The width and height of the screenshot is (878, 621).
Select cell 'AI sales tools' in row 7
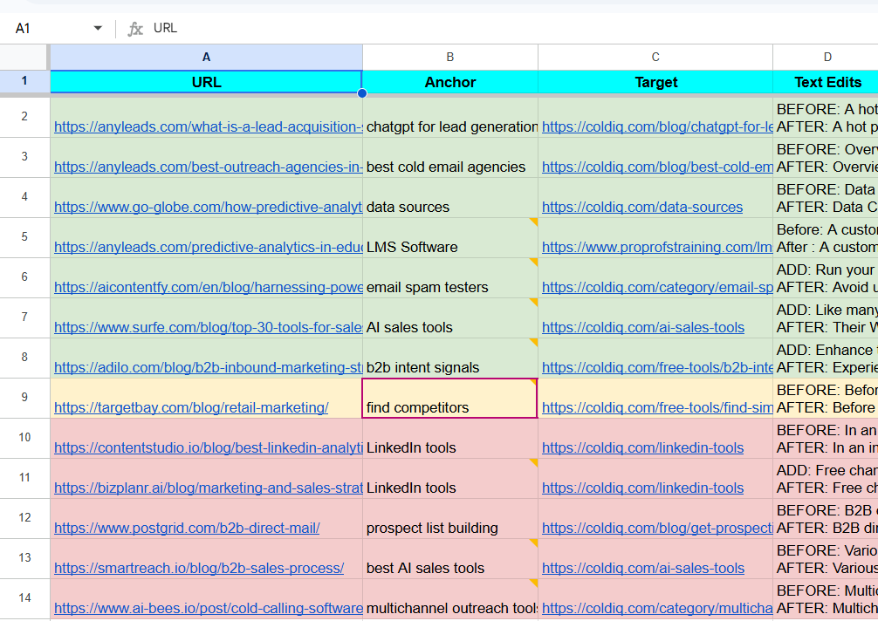click(450, 317)
